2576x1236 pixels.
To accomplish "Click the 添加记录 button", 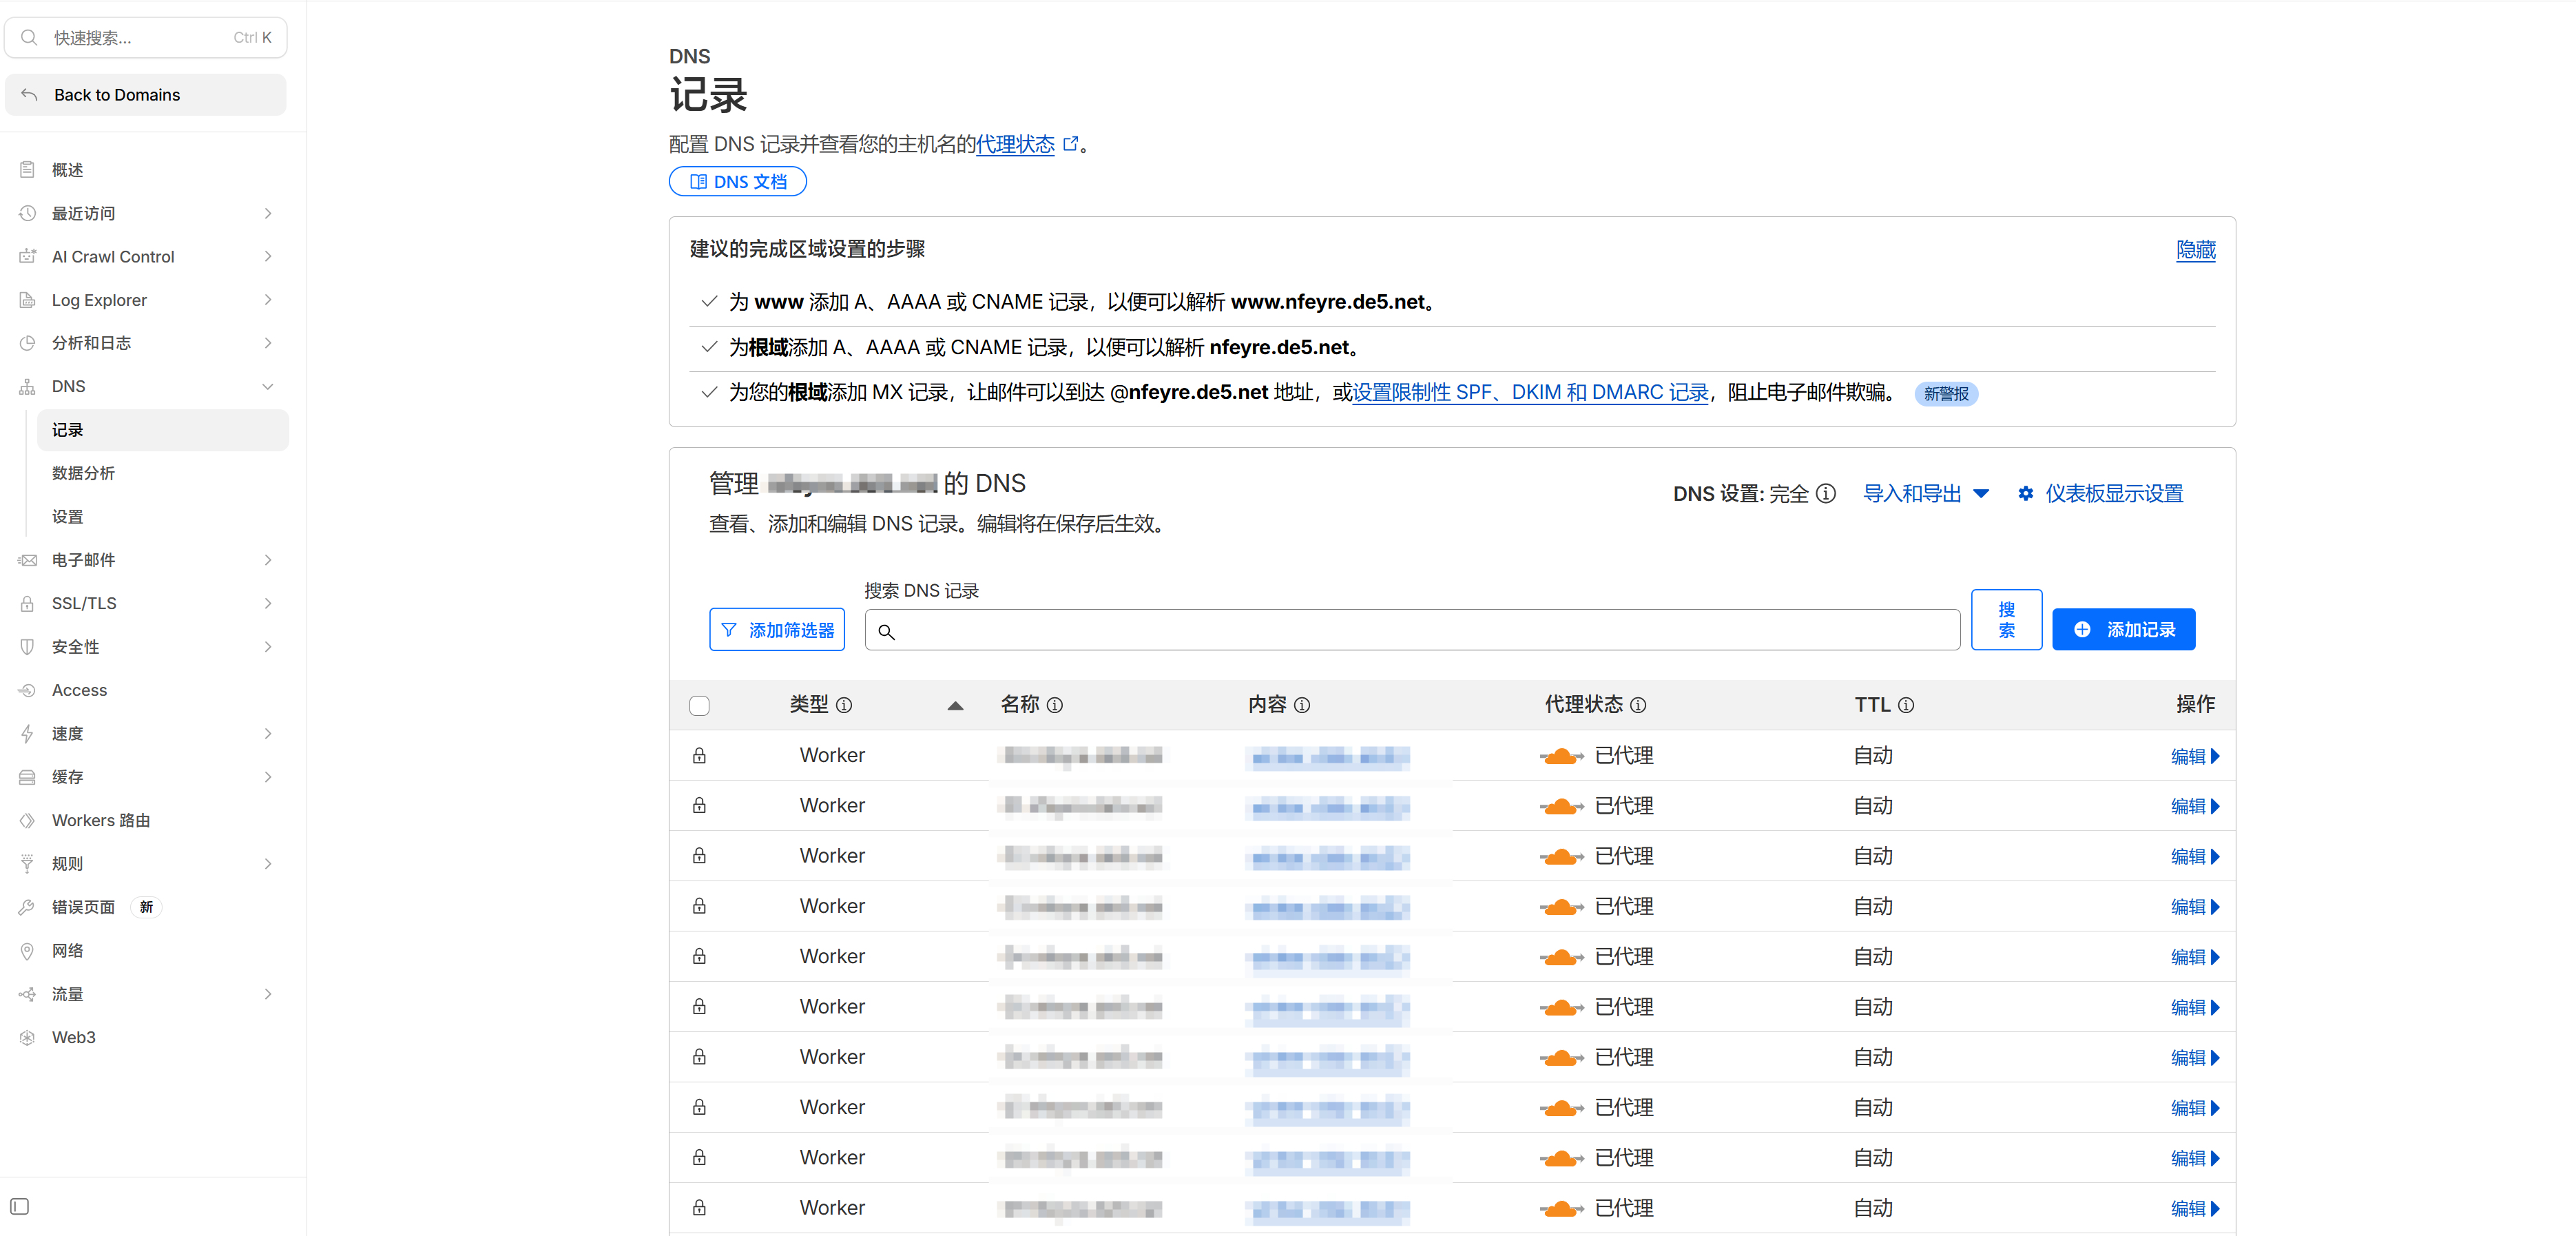I will point(2123,629).
